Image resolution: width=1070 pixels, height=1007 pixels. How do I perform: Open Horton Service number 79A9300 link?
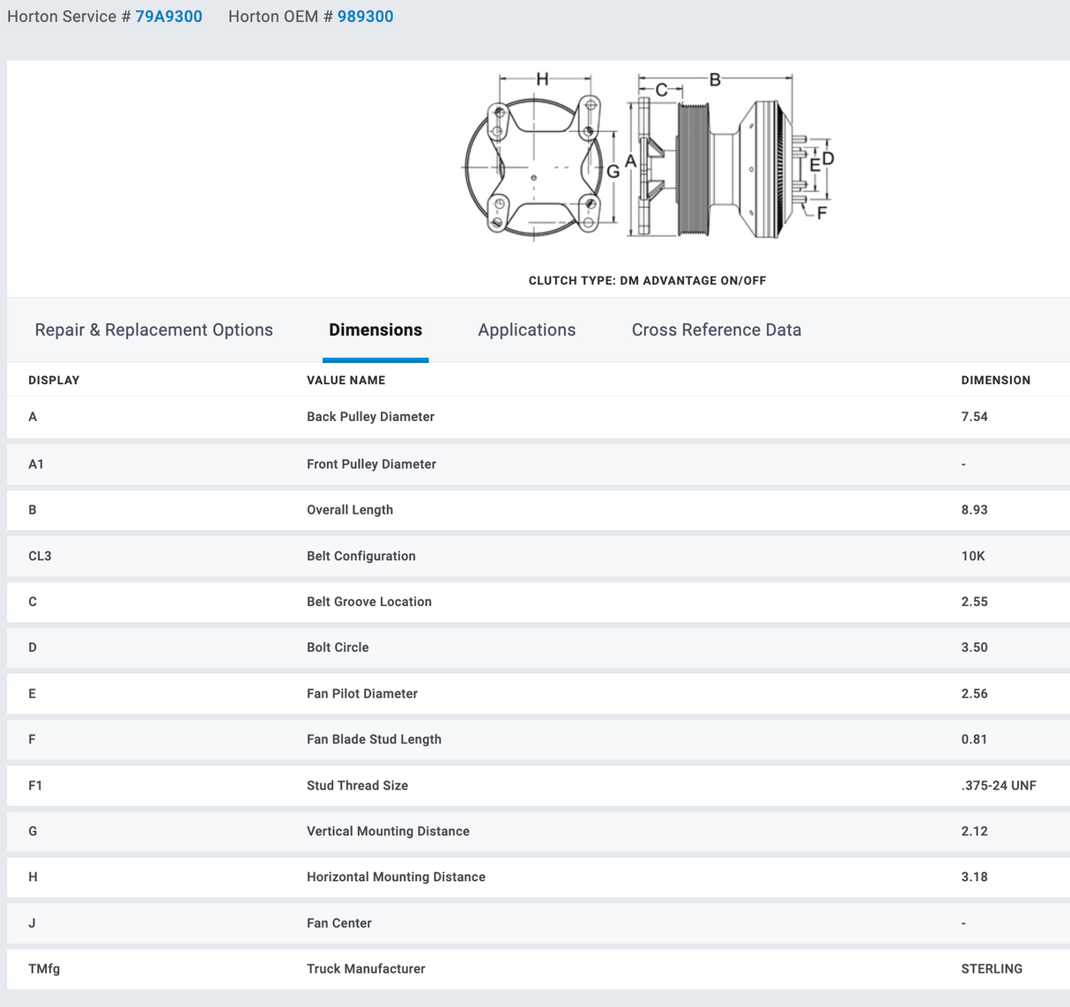click(168, 17)
